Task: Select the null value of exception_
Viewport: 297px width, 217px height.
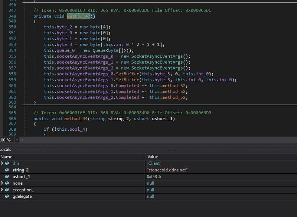Action: point(150,190)
